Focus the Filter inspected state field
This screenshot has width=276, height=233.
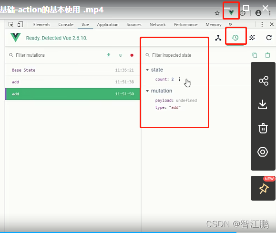[172, 55]
